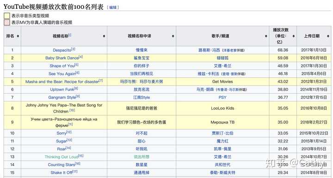Open artist link 魔力红
The width and height of the screenshot is (333, 178).
pyautogui.click(x=222, y=141)
